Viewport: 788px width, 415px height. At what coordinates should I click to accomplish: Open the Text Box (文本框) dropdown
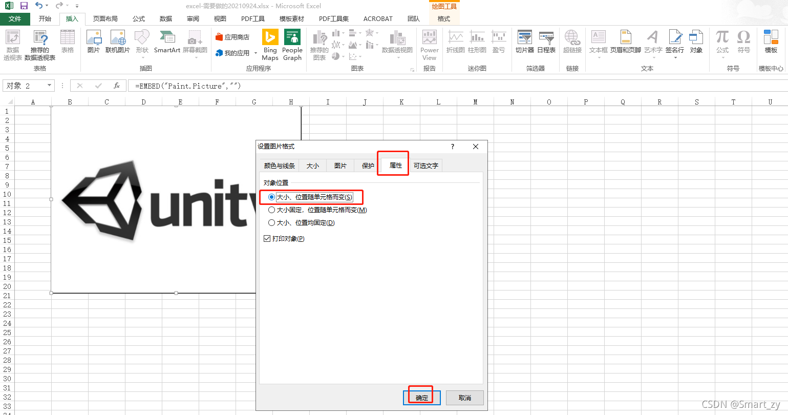tap(599, 44)
